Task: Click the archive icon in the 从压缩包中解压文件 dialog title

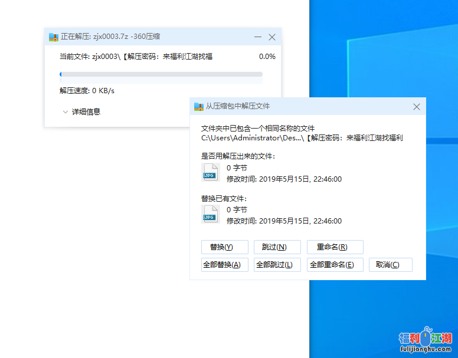Action: point(199,107)
